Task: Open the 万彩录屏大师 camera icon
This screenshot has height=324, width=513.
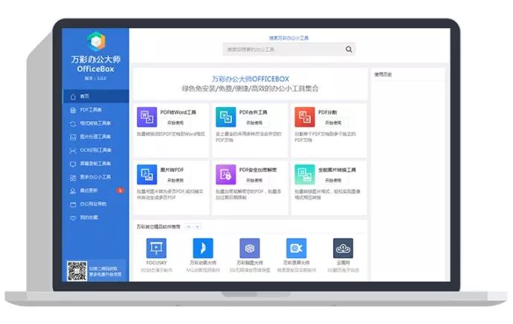Action: (297, 248)
